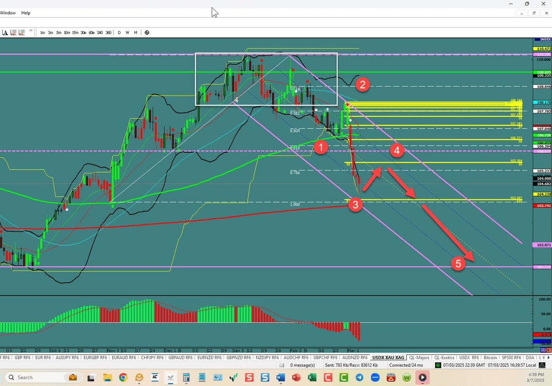Select the D daily timeframe button
552x386 pixels.
[x=119, y=32]
